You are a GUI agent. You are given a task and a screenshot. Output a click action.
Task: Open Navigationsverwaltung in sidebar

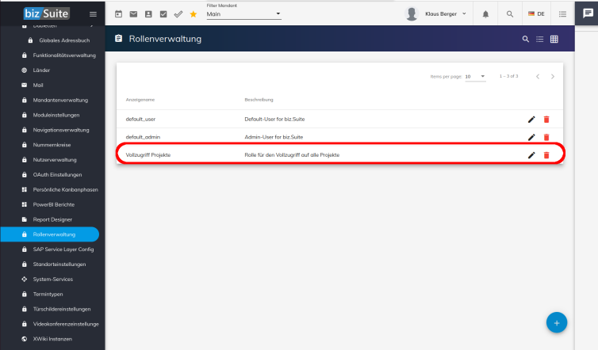61,130
